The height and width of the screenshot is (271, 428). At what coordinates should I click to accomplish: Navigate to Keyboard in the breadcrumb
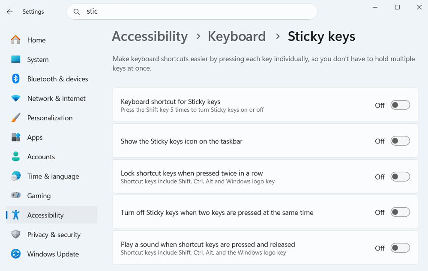236,36
